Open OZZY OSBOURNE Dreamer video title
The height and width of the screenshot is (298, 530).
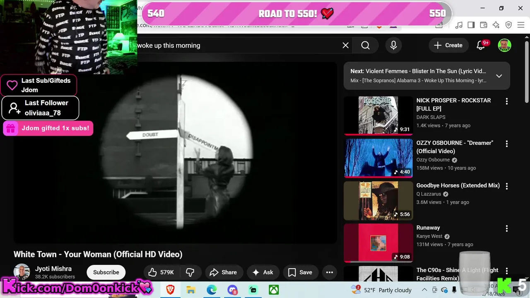click(x=455, y=147)
